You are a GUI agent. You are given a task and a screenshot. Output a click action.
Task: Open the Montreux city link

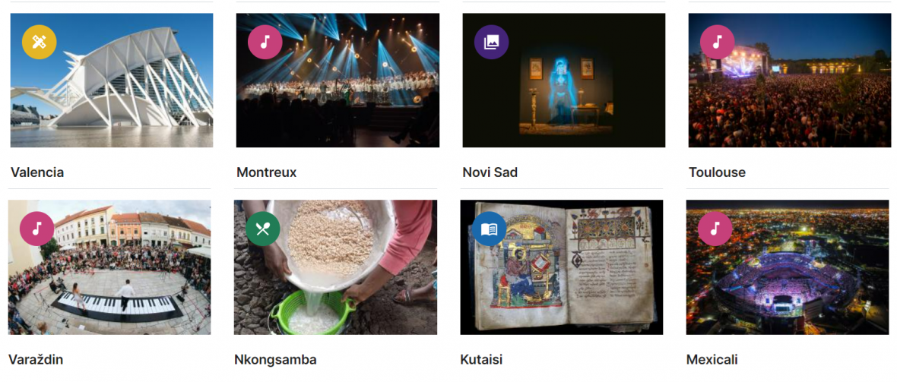267,172
